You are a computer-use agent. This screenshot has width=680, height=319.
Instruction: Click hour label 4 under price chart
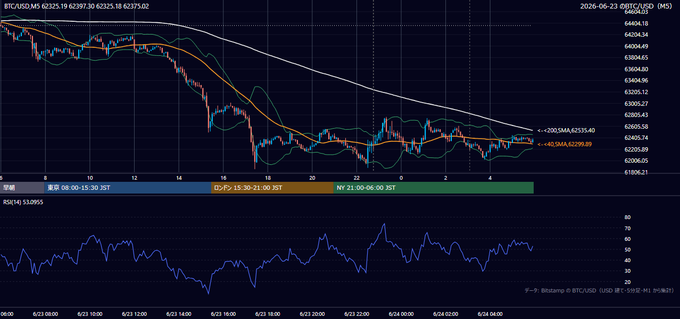tap(490, 178)
